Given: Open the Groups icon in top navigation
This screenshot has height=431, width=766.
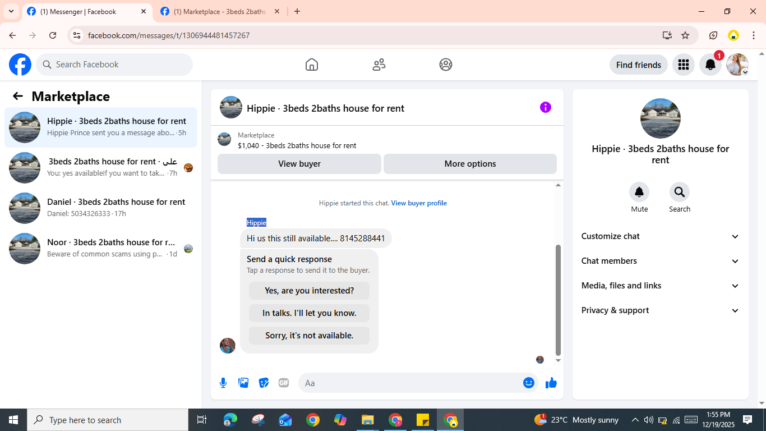Looking at the screenshot, I should click(446, 65).
